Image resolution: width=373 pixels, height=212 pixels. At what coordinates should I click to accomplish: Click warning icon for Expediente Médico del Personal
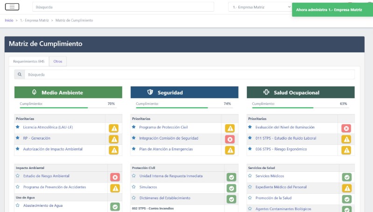pyautogui.click(x=346, y=188)
